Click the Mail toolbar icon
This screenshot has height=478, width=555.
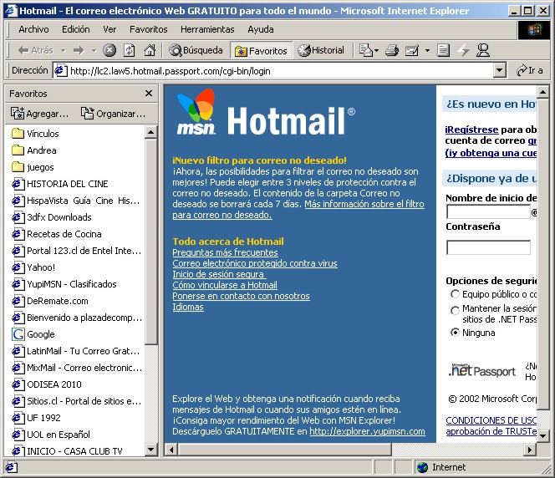click(x=365, y=50)
